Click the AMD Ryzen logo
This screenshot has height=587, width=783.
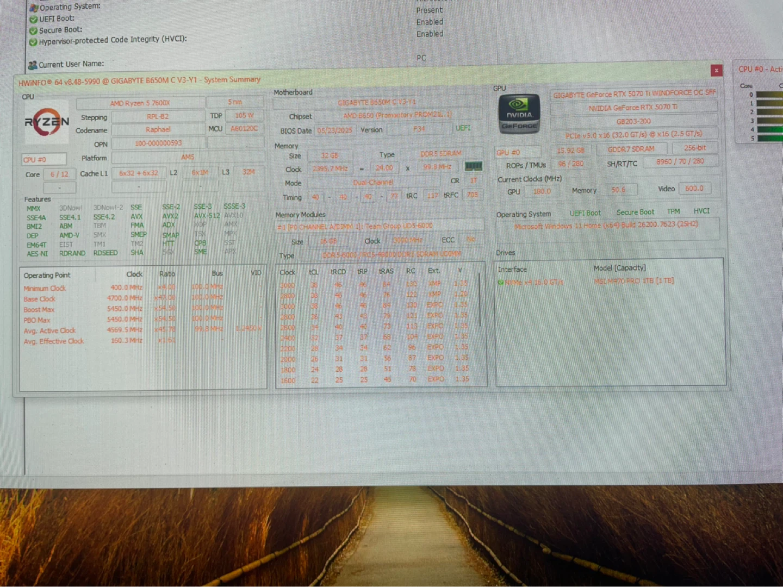47,122
